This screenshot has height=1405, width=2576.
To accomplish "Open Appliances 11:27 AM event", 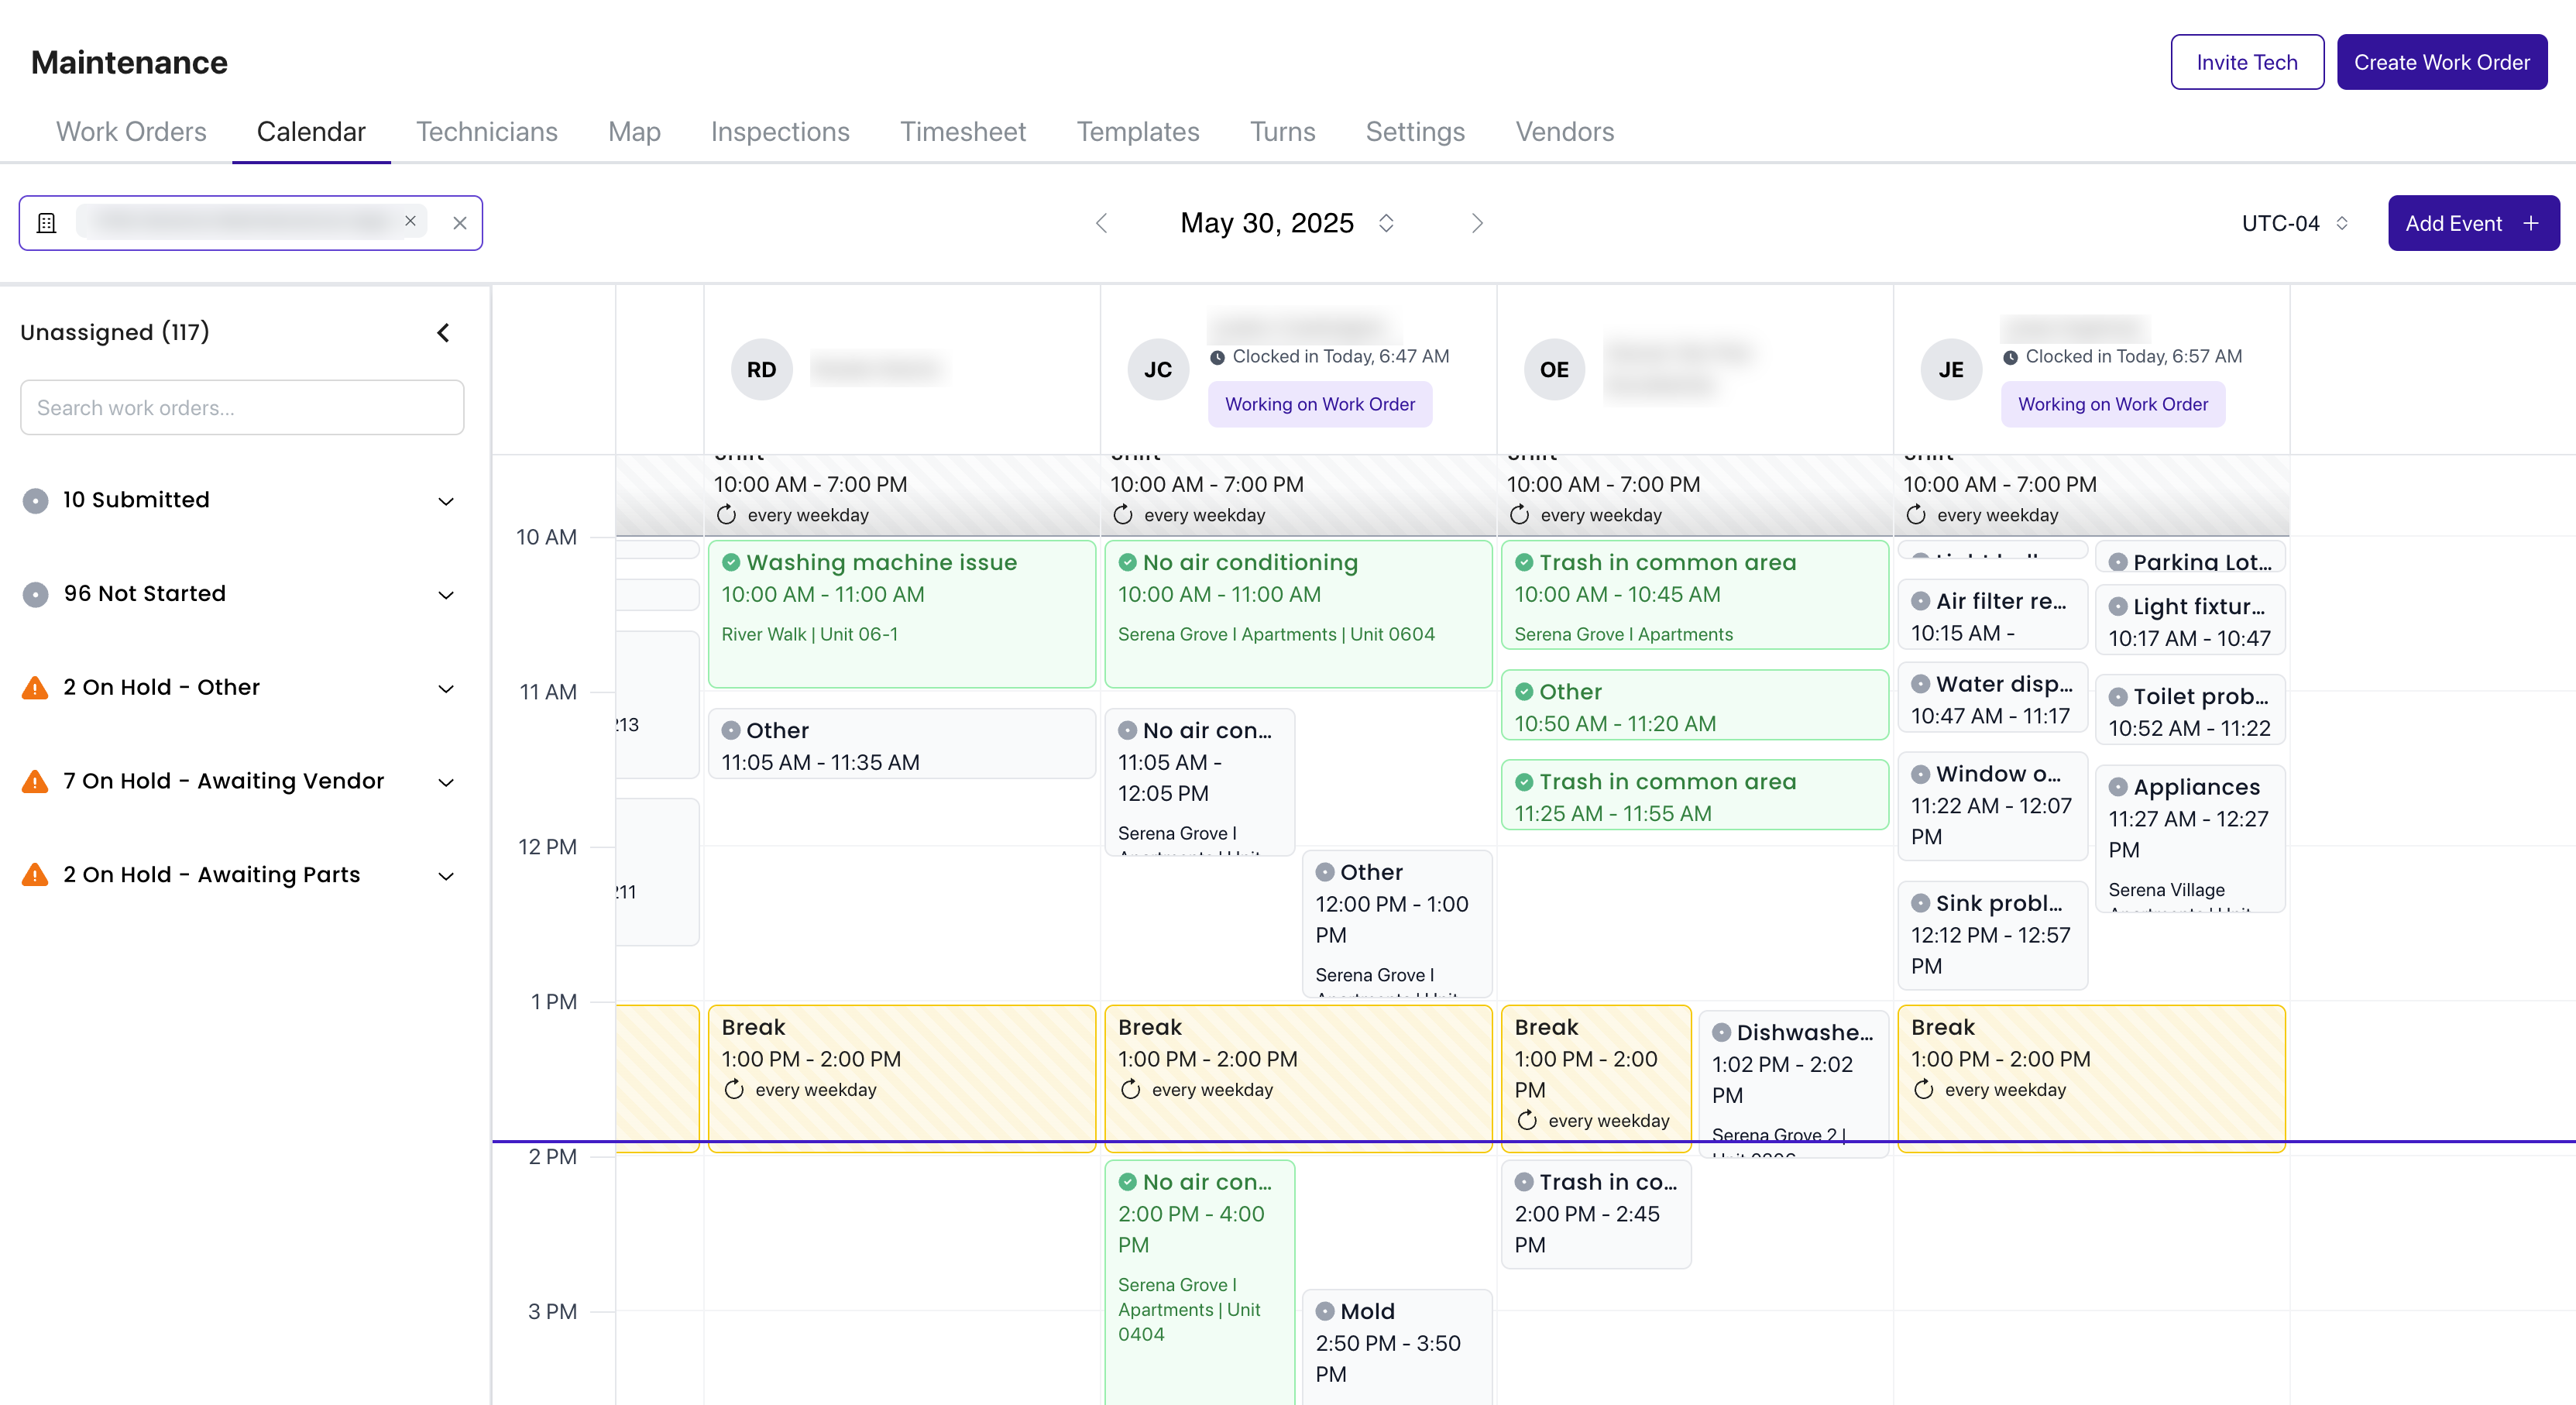I will click(2190, 838).
